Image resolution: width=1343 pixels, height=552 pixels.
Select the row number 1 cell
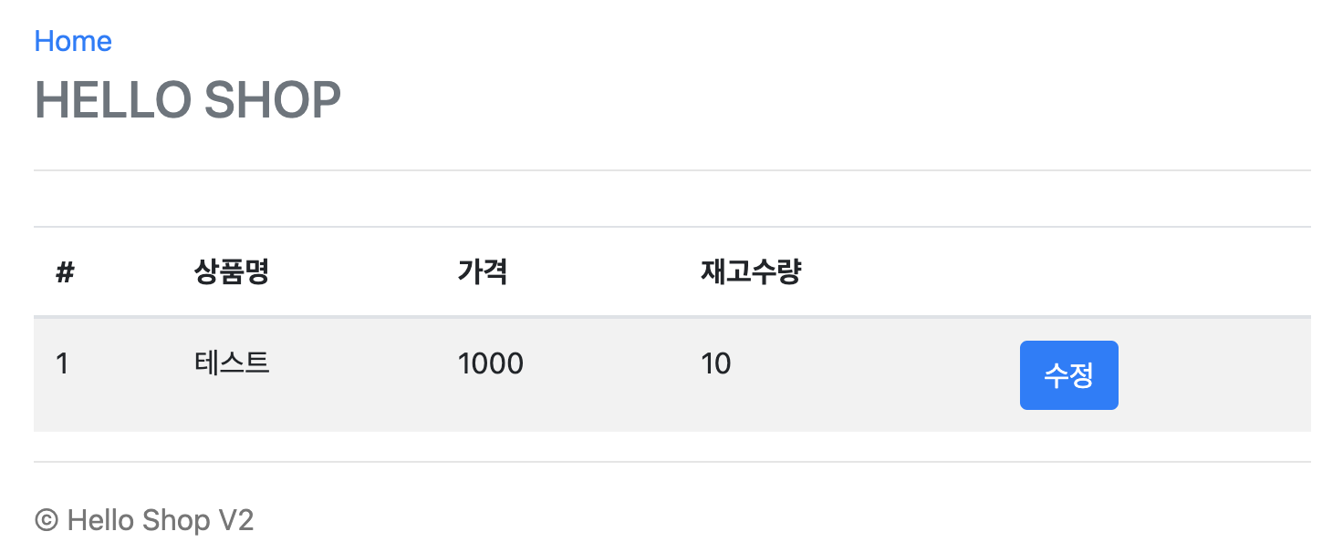coord(62,363)
